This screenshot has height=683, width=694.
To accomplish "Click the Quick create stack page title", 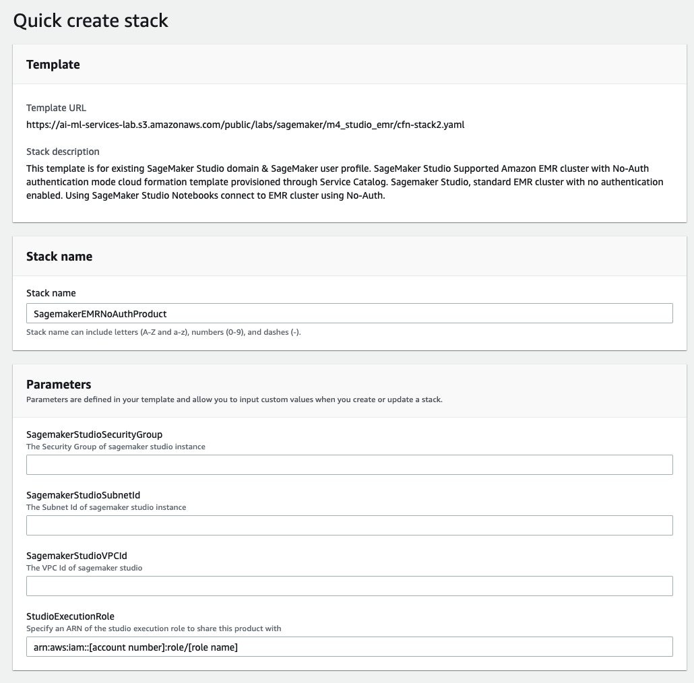I will click(91, 20).
